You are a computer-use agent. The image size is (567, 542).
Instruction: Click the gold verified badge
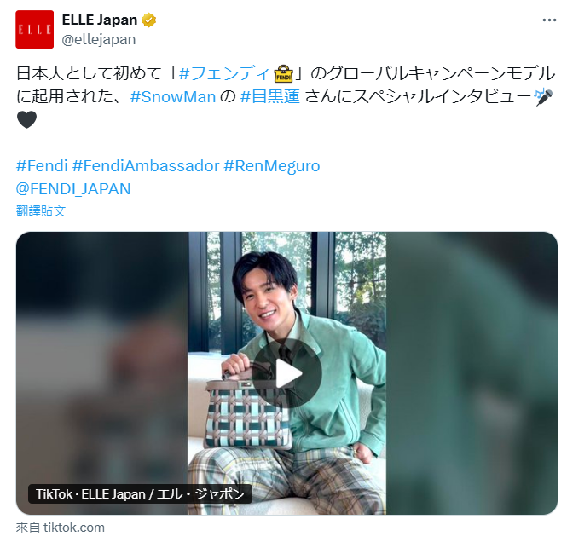click(148, 20)
